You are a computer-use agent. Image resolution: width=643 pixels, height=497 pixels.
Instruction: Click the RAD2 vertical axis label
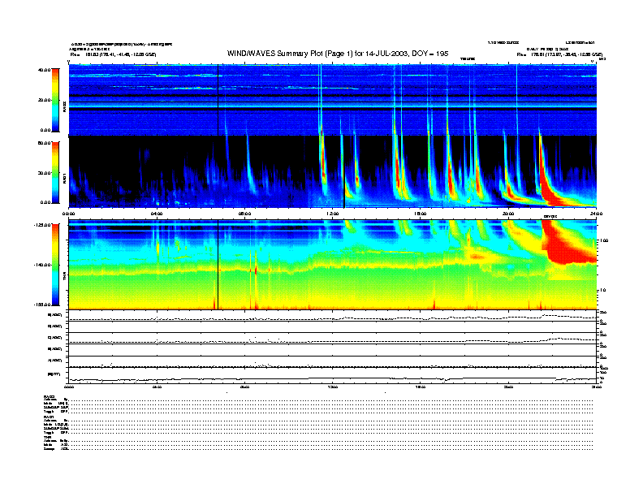64,106
